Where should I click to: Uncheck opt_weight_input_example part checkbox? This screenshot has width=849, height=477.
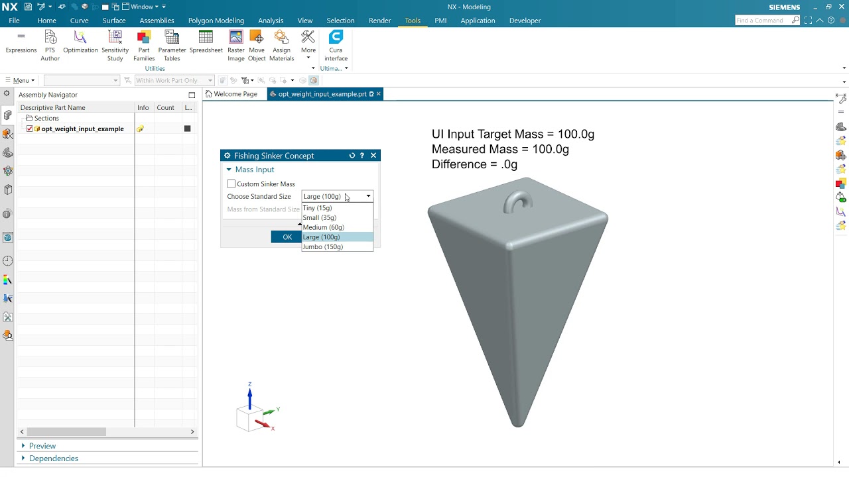coord(30,129)
